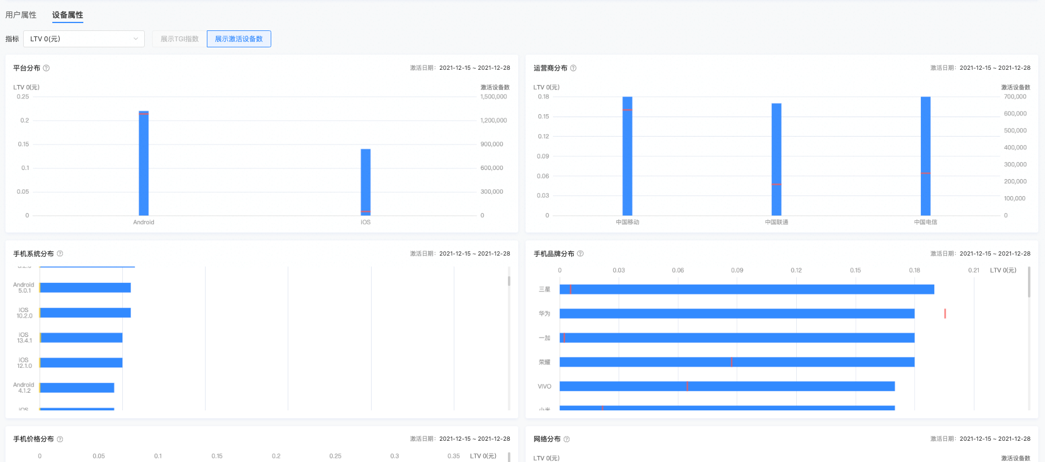Click the 1,500,000 right axis value
Screen dimensions: 1045x462
pos(493,97)
